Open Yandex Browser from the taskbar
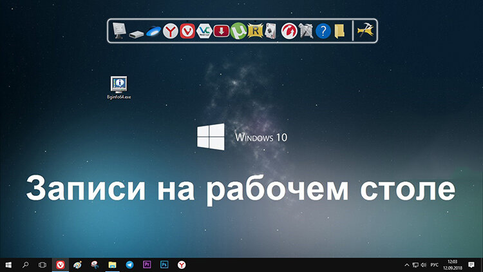 [182, 265]
